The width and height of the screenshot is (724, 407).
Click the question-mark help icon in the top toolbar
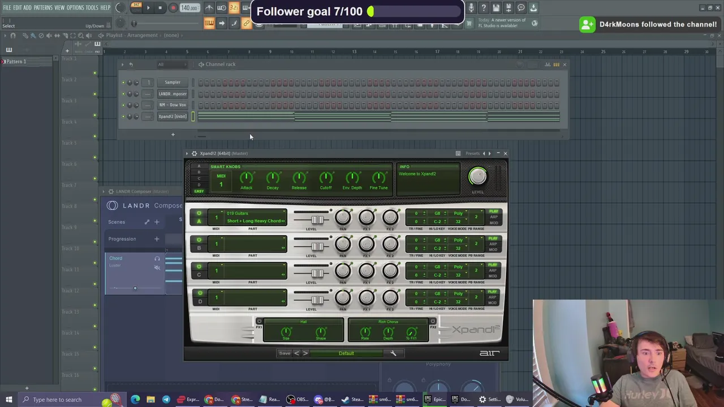[484, 8]
